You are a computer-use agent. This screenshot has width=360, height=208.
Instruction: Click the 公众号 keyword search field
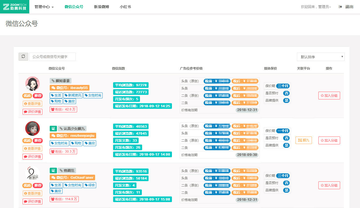click(x=52, y=57)
